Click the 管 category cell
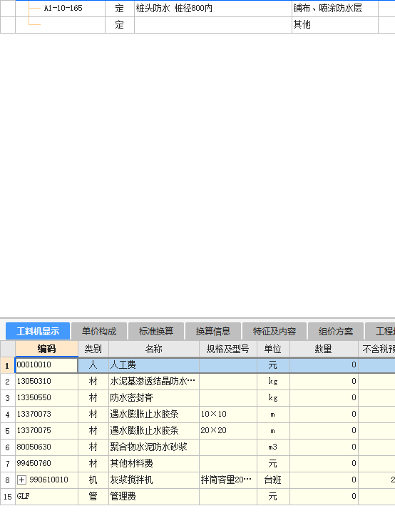The height and width of the screenshot is (526, 395). point(93,497)
